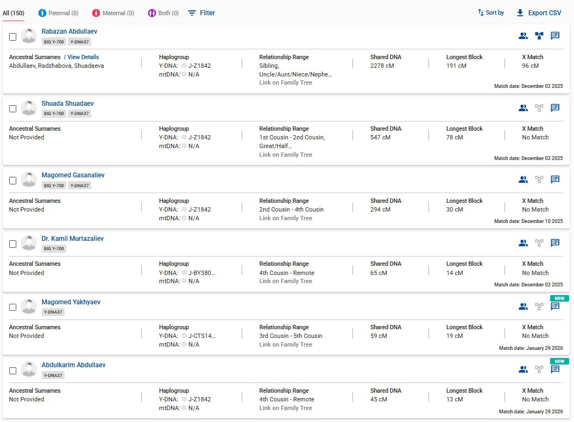Open Rabazan Abdullaev's profile name link
The image size is (574, 422).
[69, 31]
